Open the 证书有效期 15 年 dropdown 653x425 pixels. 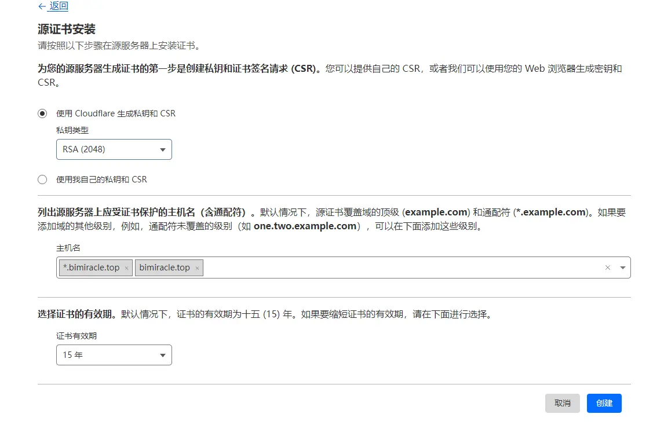coord(114,355)
